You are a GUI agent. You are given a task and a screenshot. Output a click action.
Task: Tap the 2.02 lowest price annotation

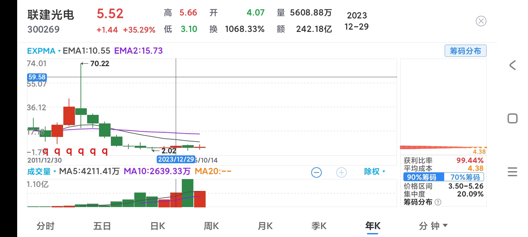pyautogui.click(x=169, y=151)
